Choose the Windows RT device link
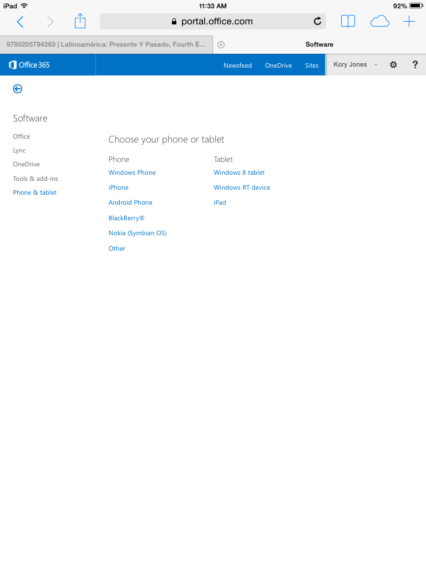This screenshot has width=426, height=568. [242, 187]
